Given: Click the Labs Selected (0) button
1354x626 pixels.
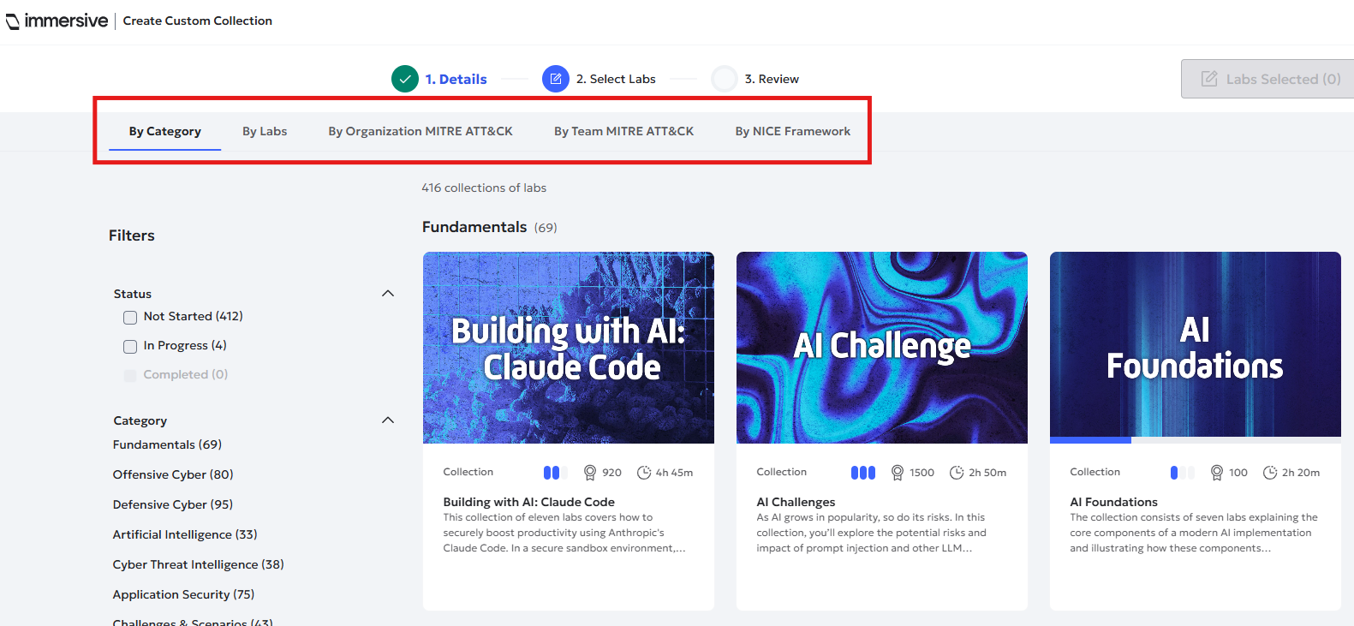Looking at the screenshot, I should click(1268, 79).
